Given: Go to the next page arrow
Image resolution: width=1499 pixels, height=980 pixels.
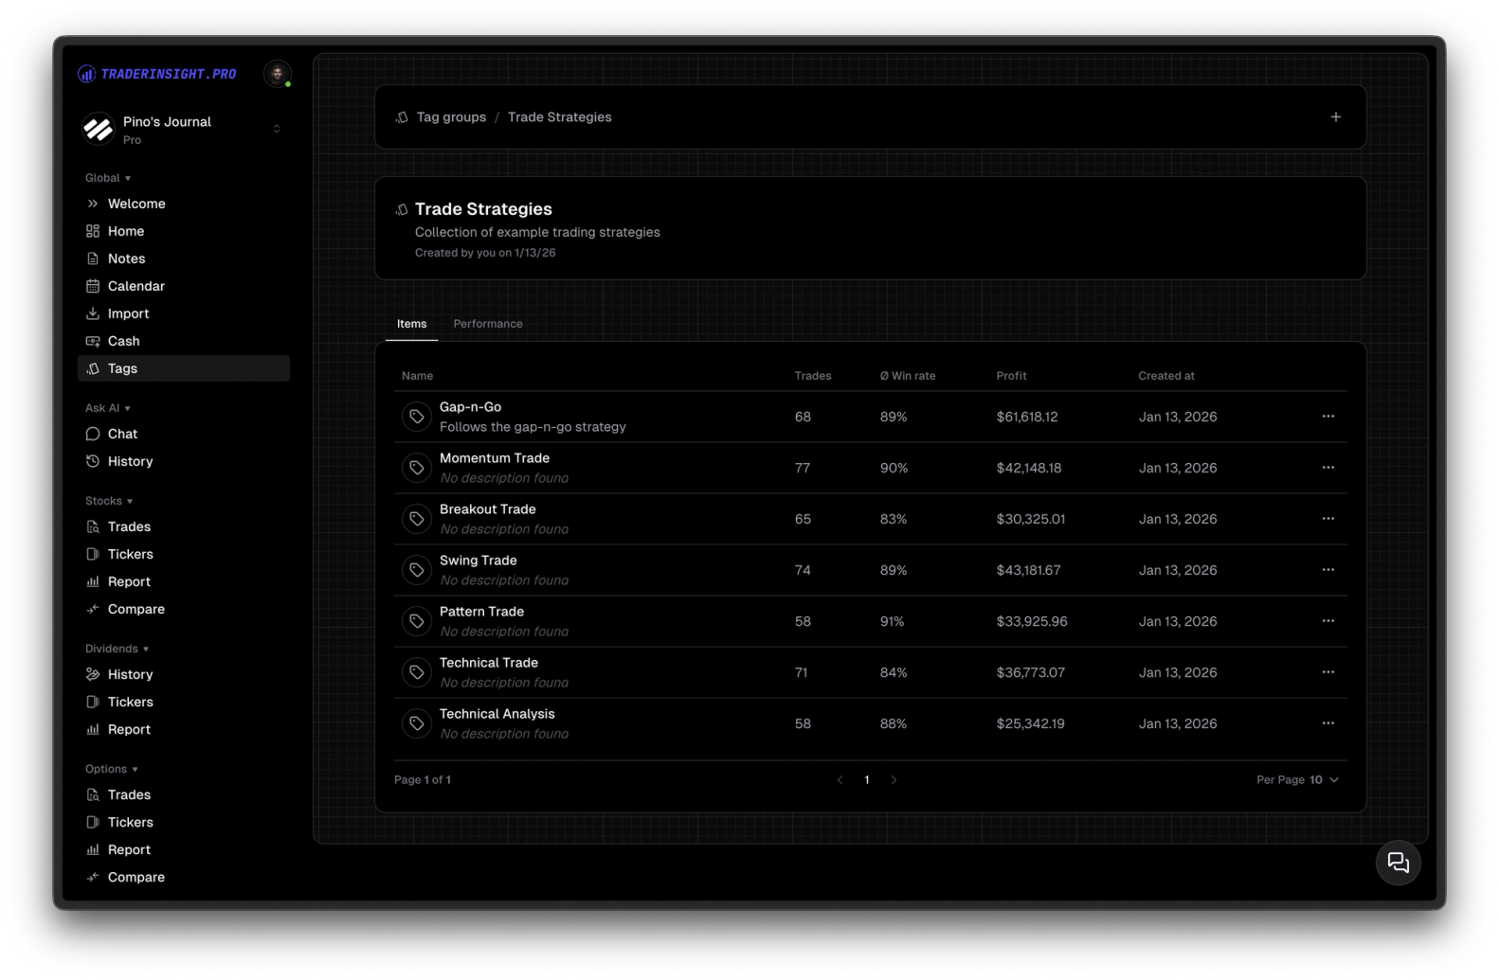Looking at the screenshot, I should [894, 780].
